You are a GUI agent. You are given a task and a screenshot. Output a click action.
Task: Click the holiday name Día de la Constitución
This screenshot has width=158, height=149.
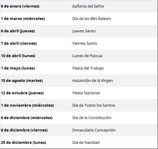[x=92, y=118]
